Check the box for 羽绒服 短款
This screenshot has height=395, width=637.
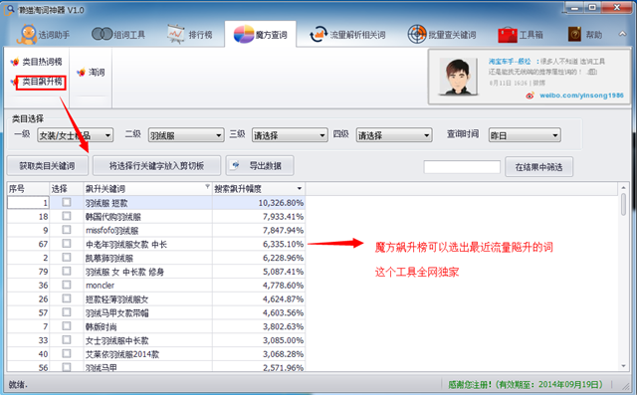tap(67, 202)
